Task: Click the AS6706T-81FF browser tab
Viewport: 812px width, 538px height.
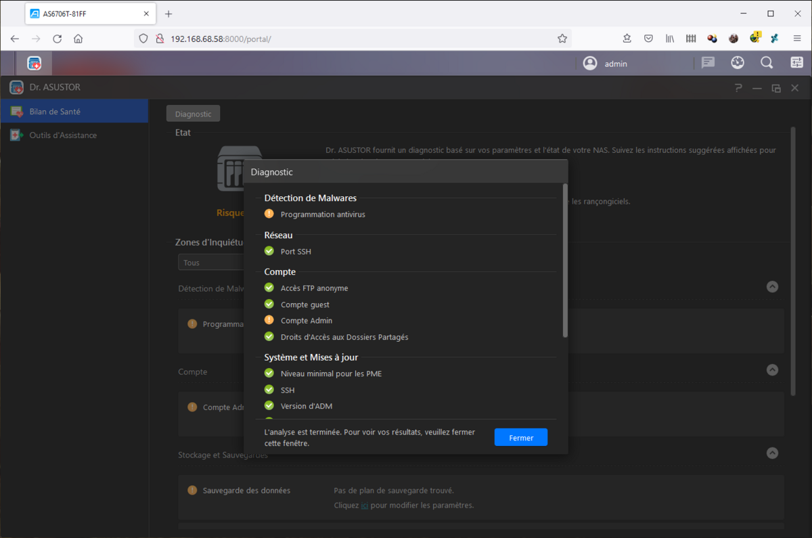Action: point(91,14)
